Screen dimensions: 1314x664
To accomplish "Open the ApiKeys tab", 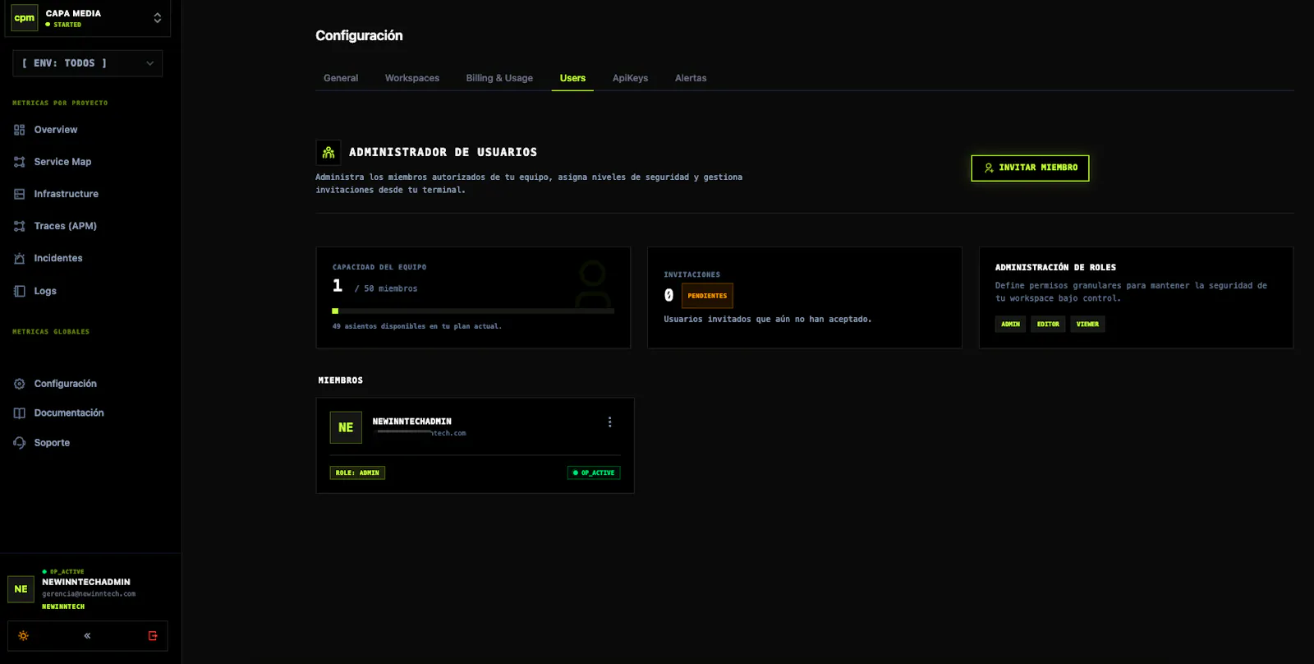I will tap(630, 78).
